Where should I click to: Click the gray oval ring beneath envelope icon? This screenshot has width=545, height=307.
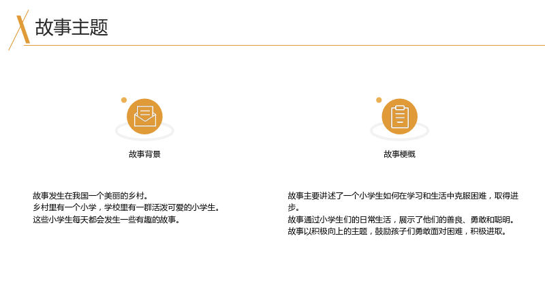pyautogui.click(x=144, y=131)
